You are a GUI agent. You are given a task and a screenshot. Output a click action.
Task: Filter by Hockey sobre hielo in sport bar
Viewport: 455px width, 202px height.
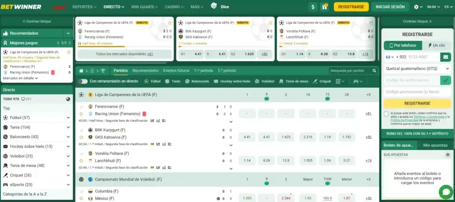pos(232,81)
